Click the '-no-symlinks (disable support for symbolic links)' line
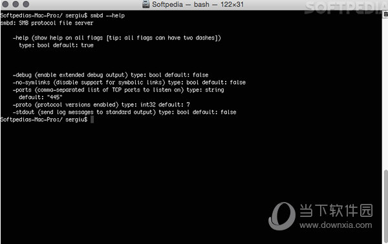 pos(129,82)
